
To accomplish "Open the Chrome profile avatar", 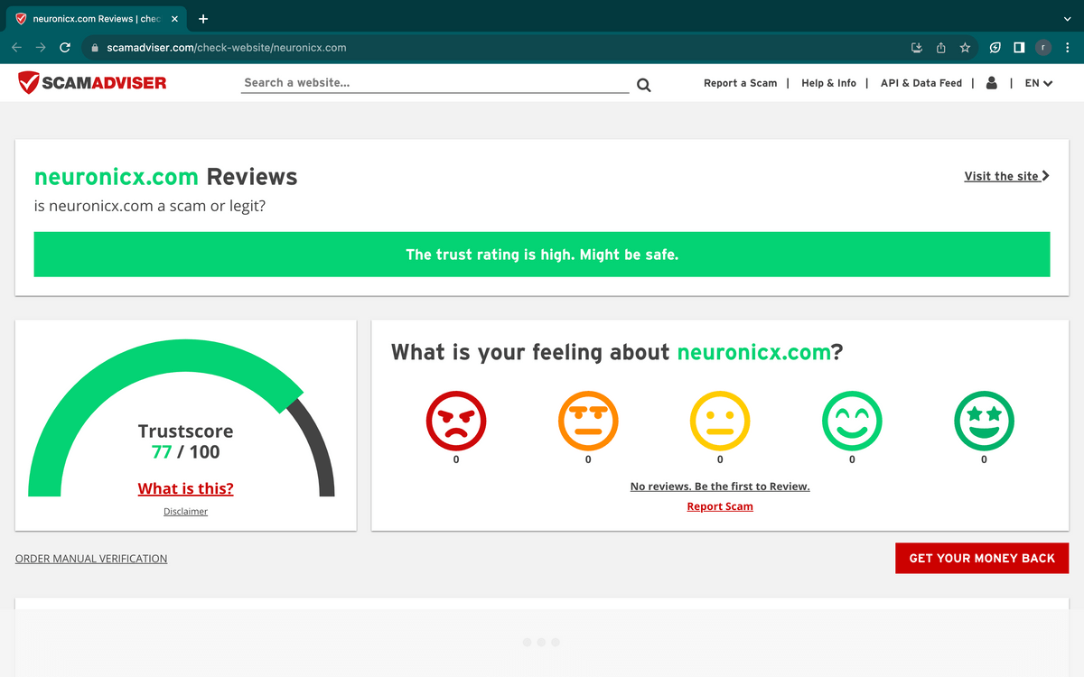I will click(x=1043, y=48).
